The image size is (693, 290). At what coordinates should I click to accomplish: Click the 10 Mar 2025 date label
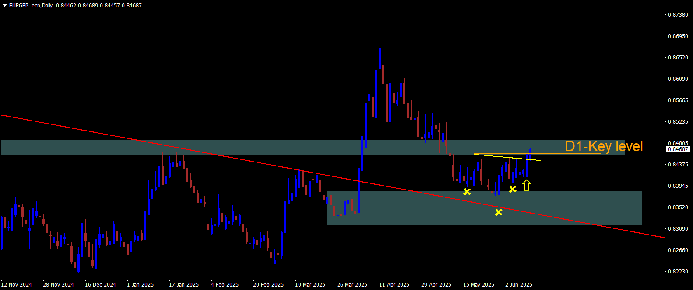click(x=310, y=285)
